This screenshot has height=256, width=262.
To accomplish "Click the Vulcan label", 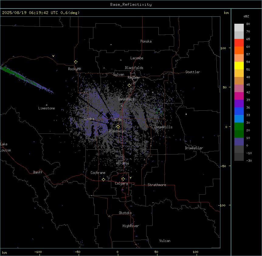I will coord(165,241).
